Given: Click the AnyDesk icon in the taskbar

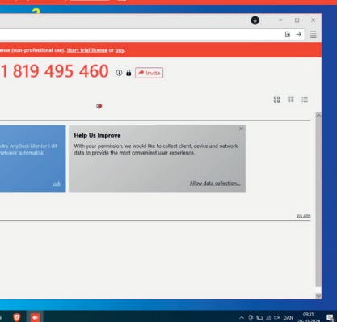Looking at the screenshot, I should click(35, 317).
